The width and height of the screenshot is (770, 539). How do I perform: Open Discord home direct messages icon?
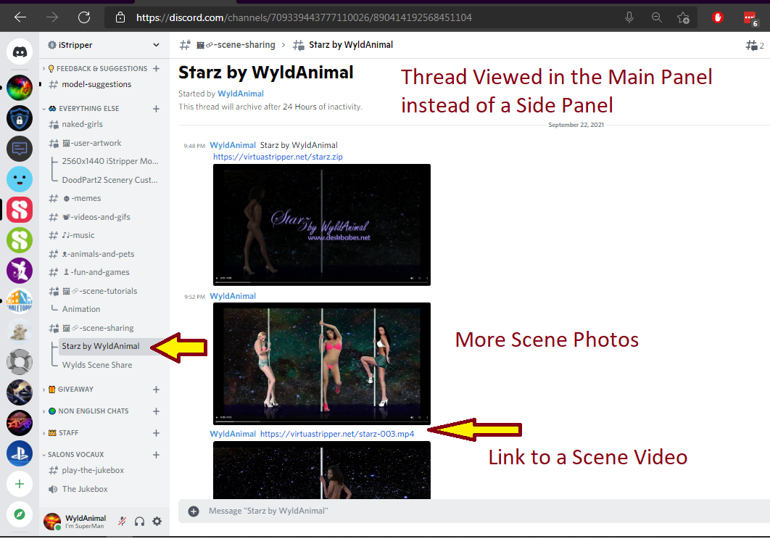tap(20, 52)
